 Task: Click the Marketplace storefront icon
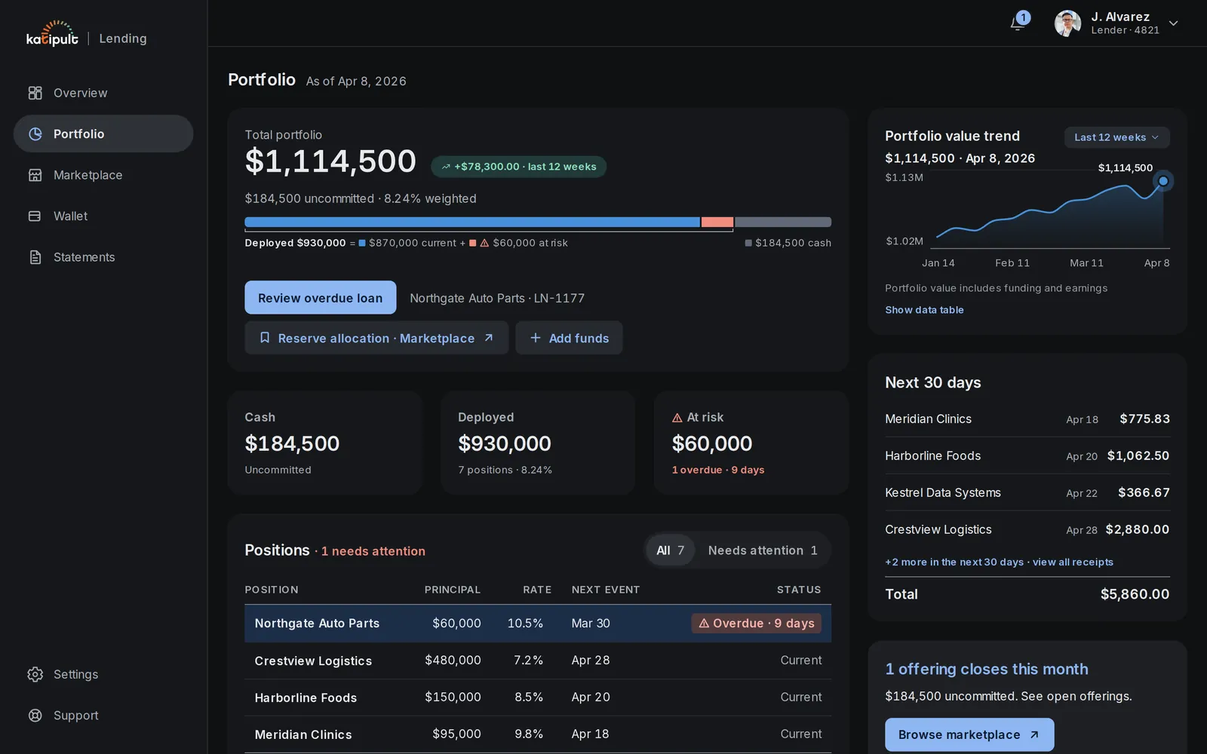pyautogui.click(x=35, y=175)
